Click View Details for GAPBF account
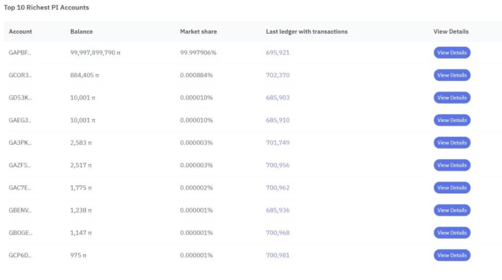The width and height of the screenshot is (502, 280). (x=452, y=53)
